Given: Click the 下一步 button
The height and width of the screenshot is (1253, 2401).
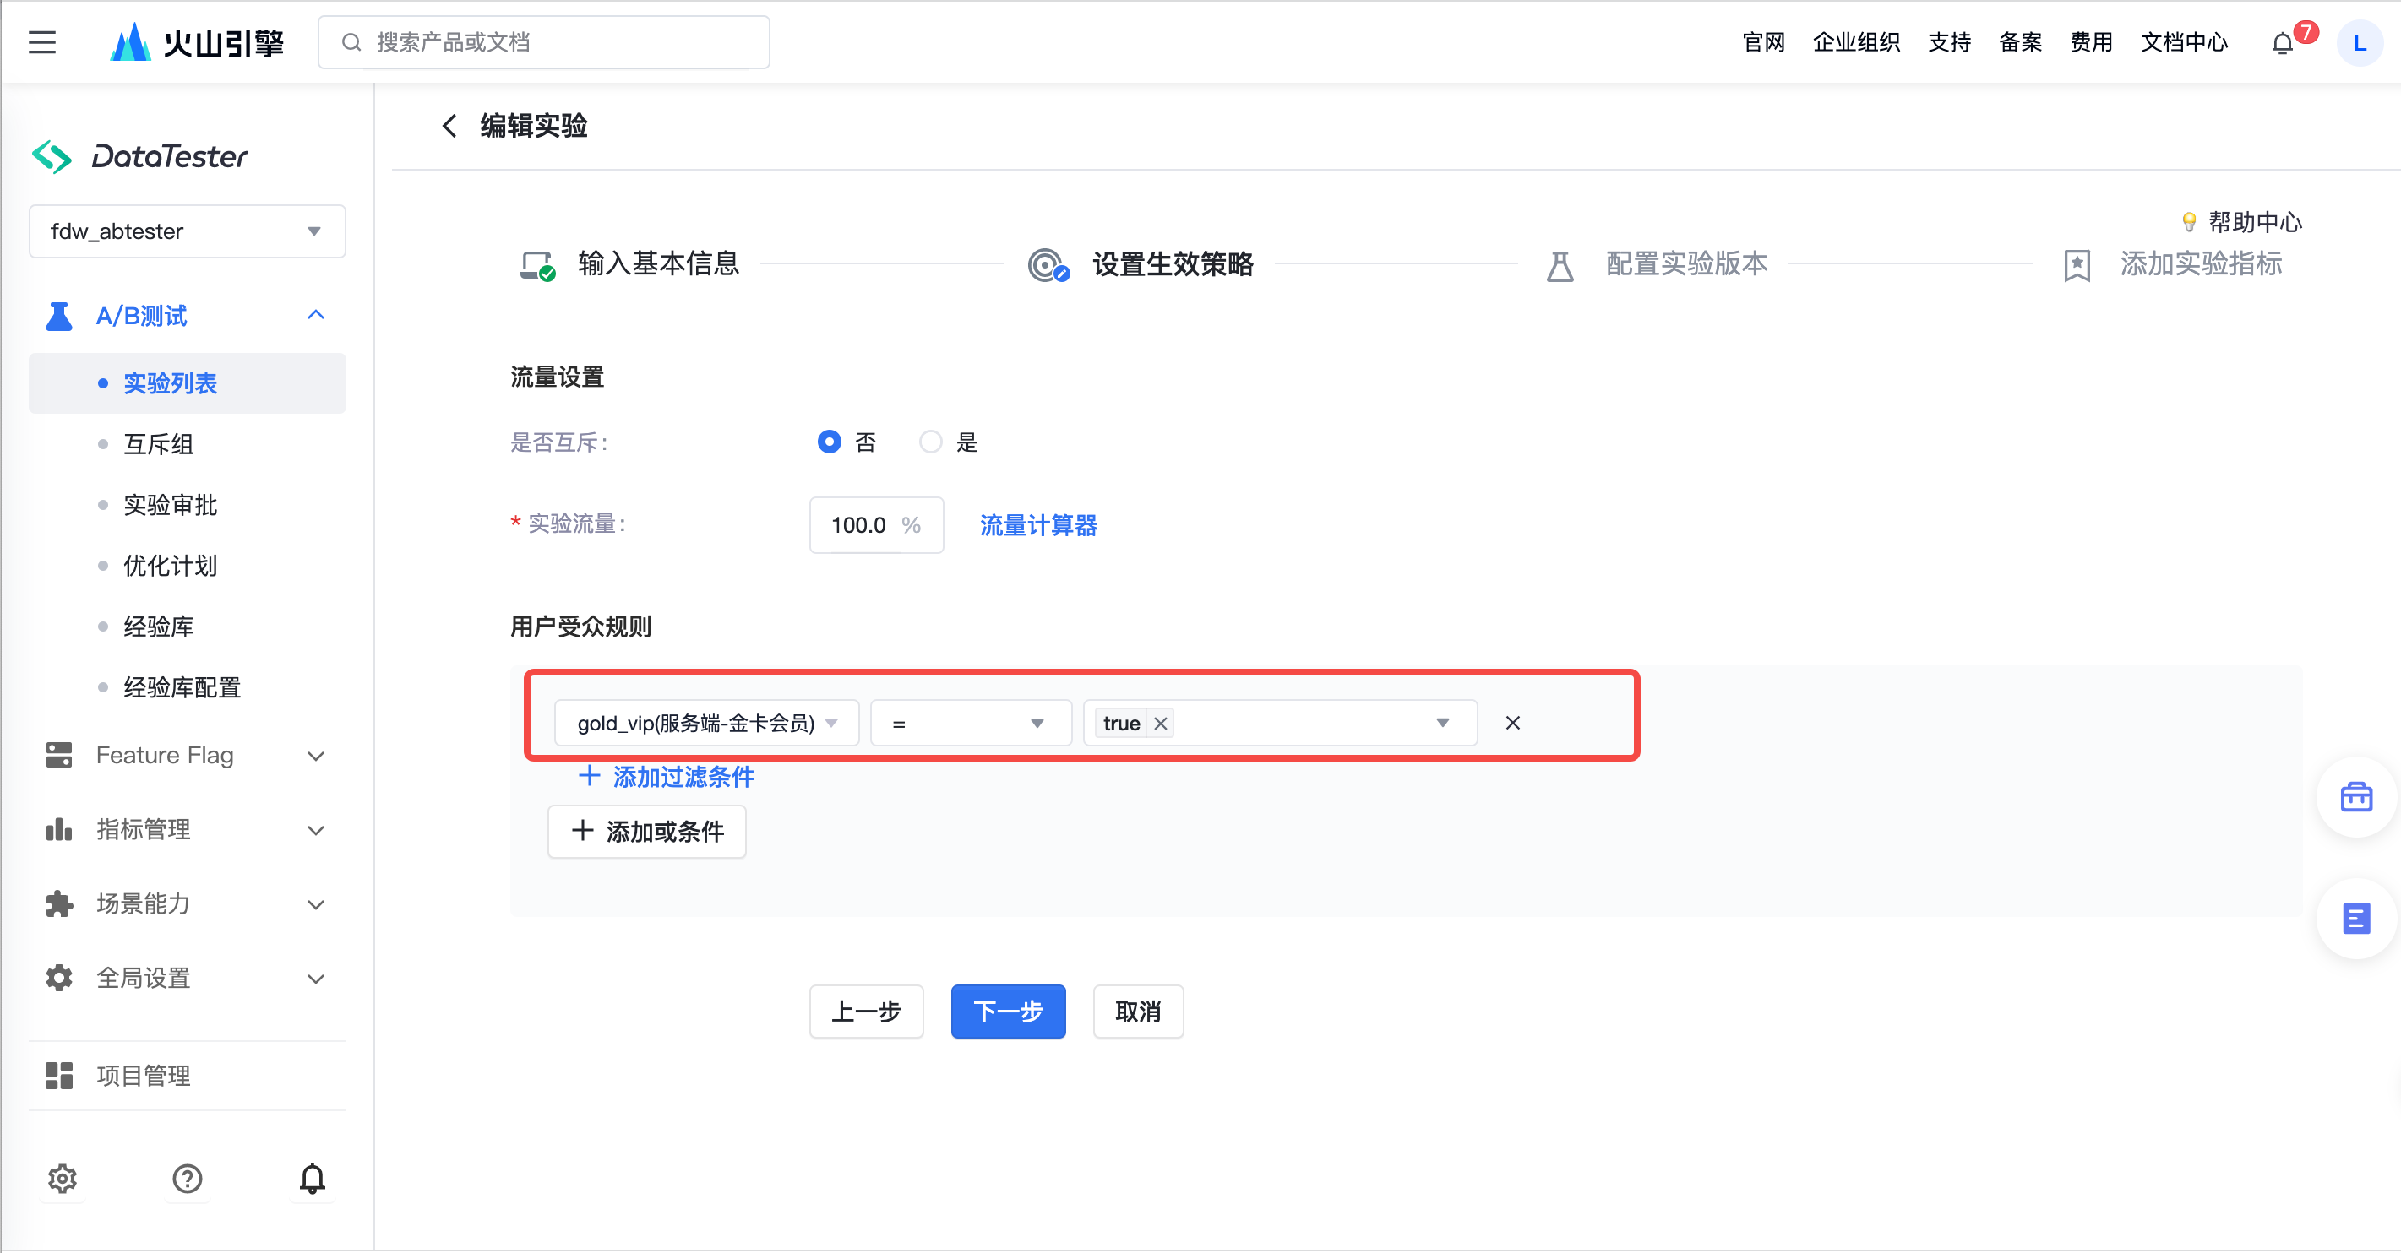Looking at the screenshot, I should click(x=1008, y=1011).
